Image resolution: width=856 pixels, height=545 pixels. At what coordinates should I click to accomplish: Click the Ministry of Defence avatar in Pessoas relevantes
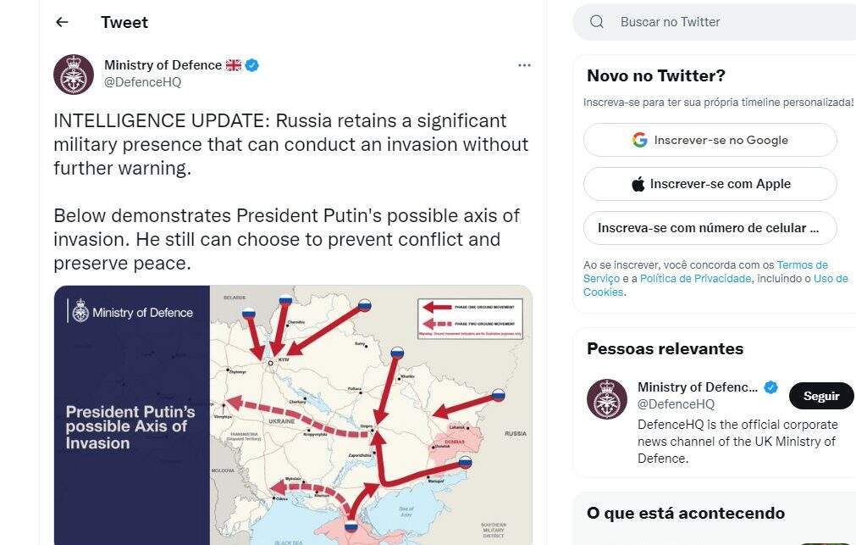pos(607,399)
